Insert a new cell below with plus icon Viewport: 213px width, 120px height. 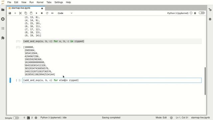click(15, 13)
